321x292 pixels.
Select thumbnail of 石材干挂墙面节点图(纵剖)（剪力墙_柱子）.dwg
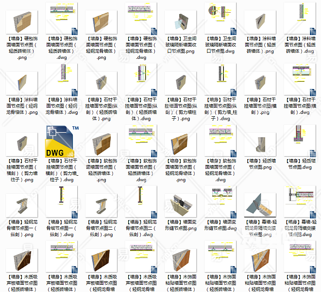click(220, 79)
